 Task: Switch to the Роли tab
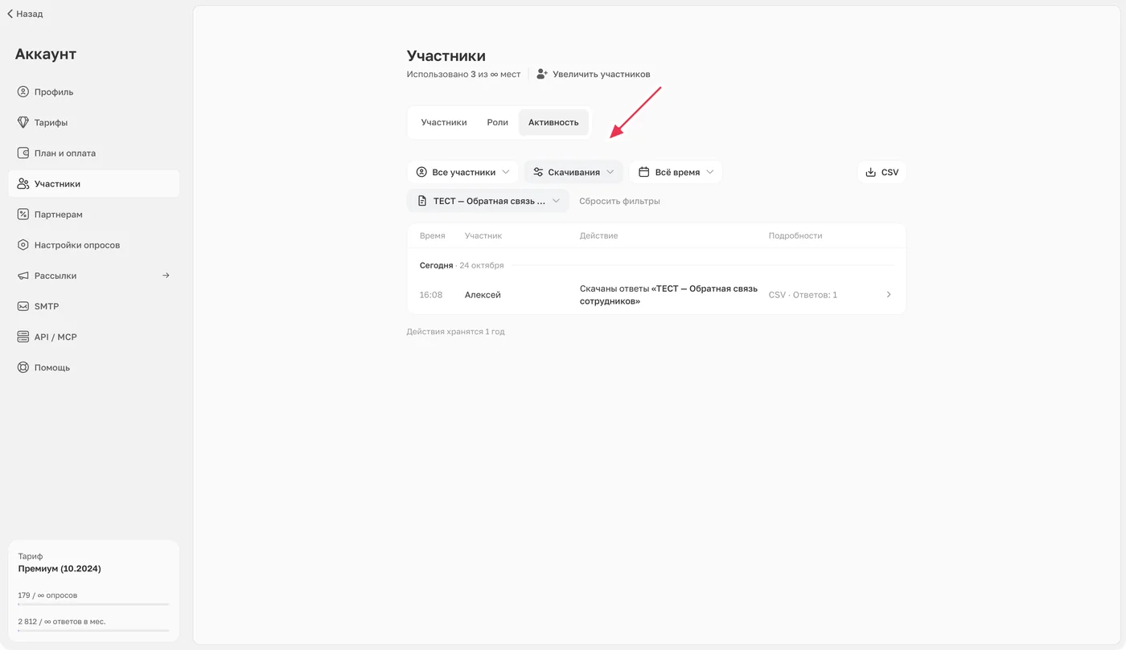[498, 122]
